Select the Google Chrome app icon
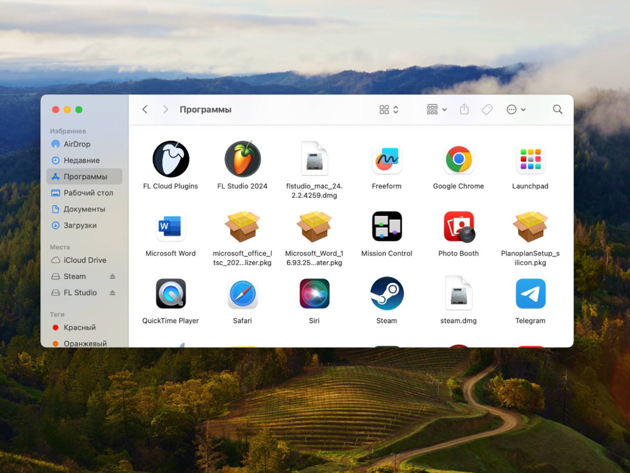630x473 pixels. 459,159
